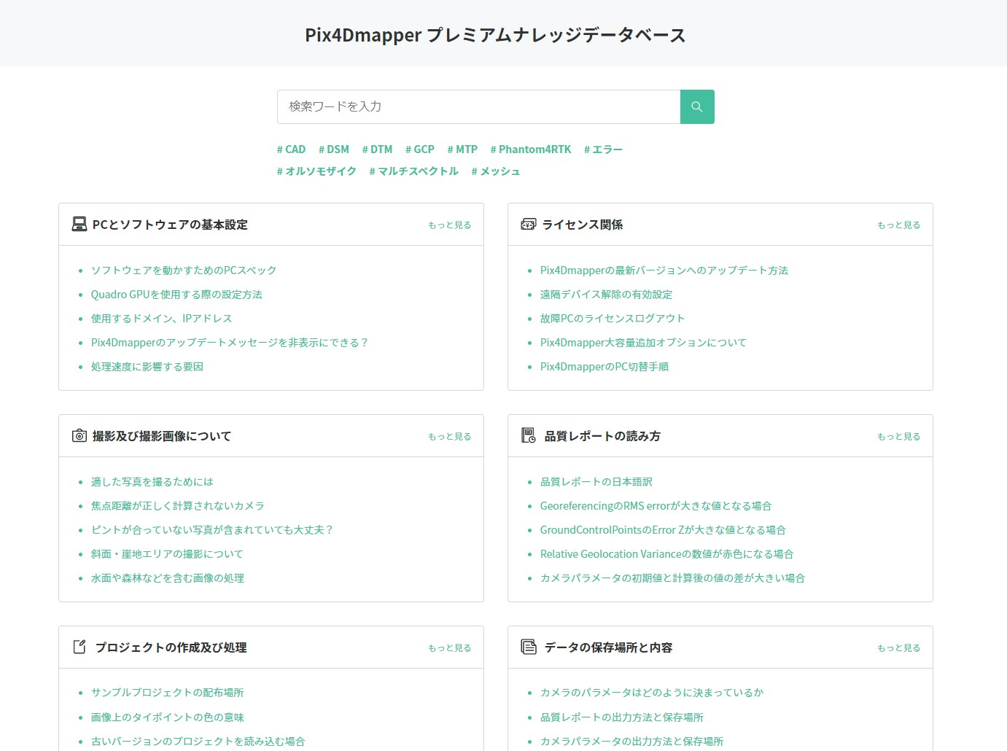Click the laptop icon beside PCとソフトウェアの基本設定
This screenshot has width=1007, height=751.
coord(79,225)
